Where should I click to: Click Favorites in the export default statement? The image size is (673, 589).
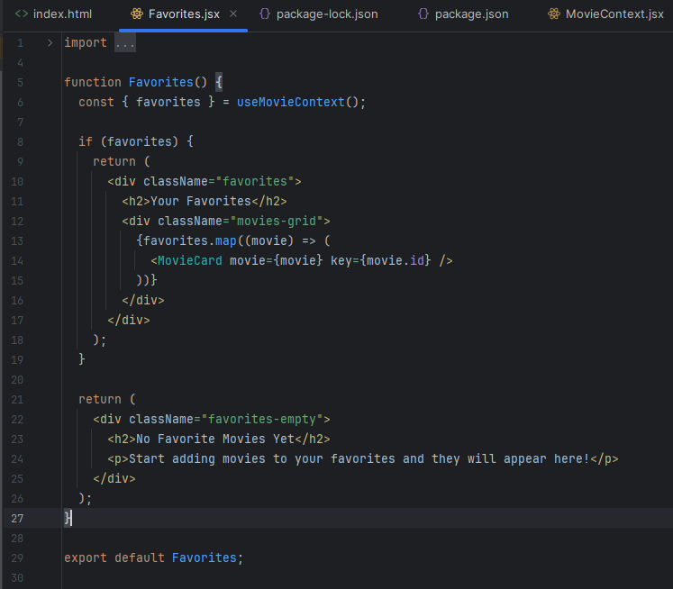click(x=205, y=557)
